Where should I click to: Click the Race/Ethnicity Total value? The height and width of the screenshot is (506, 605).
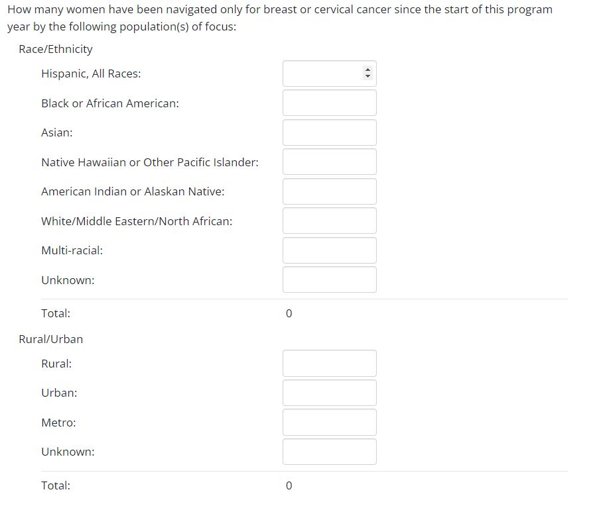coord(289,313)
